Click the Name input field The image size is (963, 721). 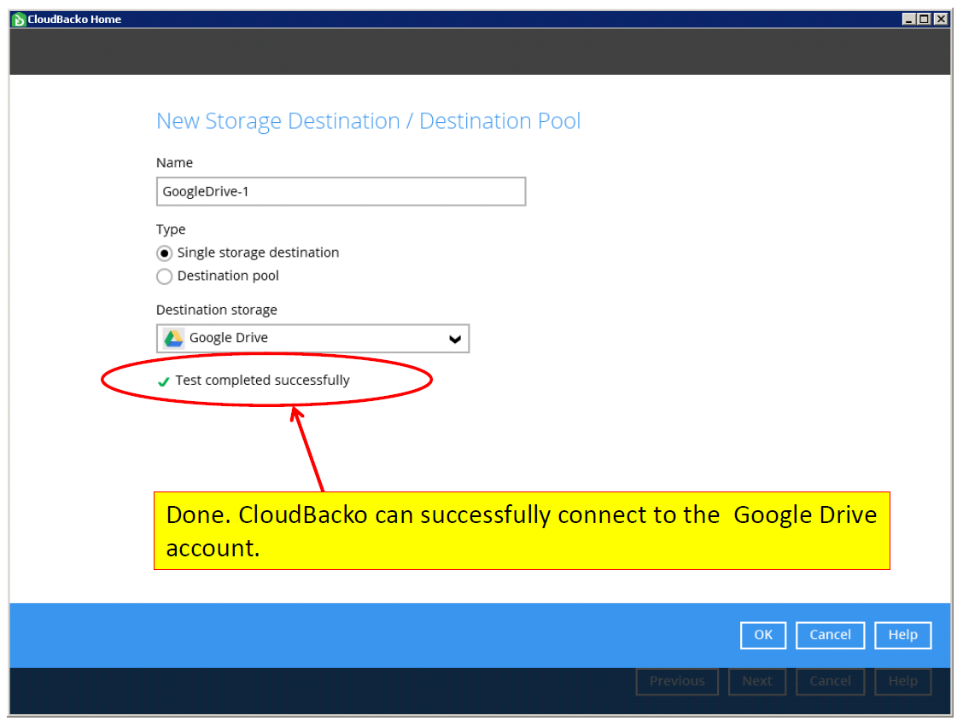[341, 191]
